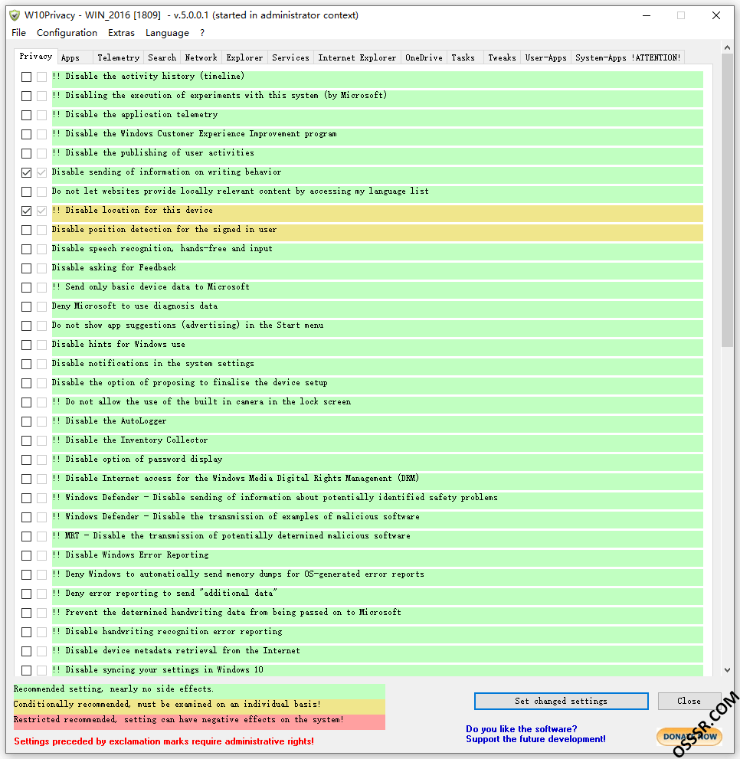Switch to the User-Apps tab
740x759 pixels.
pos(545,57)
